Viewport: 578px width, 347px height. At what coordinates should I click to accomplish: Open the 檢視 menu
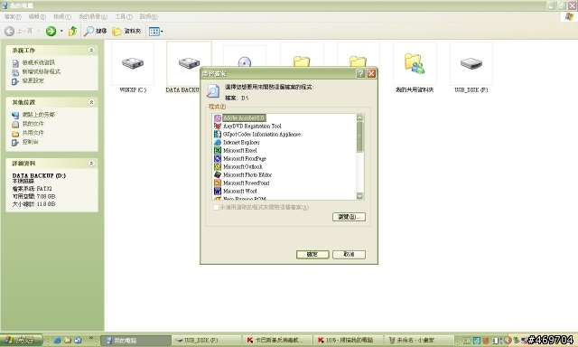pos(62,16)
